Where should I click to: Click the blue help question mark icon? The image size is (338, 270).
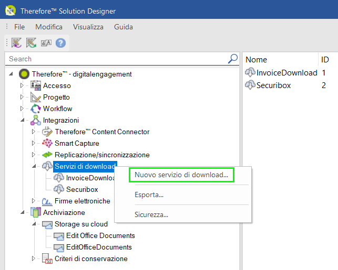(x=60, y=43)
